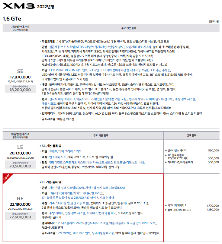Image resolution: width=222 pixels, height=244 pixels.
Task: Click the "내장" label in SE section
Action: 44,85
